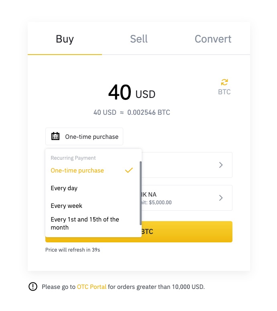Click the exclamation notice icon at the bottom
Image resolution: width=277 pixels, height=311 pixels.
[33, 287]
